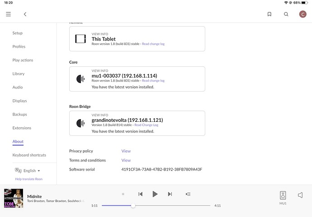This screenshot has width=312, height=217.
Task: Click the Roon icon on the grandinotevolta card
Action: 80,123
